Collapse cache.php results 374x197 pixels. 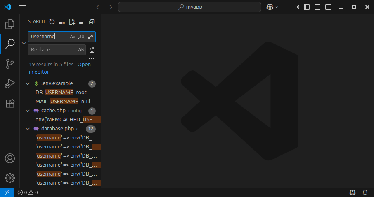[x=28, y=111]
